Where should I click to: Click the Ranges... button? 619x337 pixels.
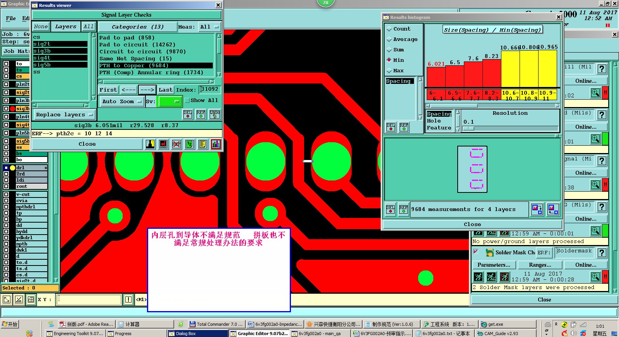tap(540, 265)
